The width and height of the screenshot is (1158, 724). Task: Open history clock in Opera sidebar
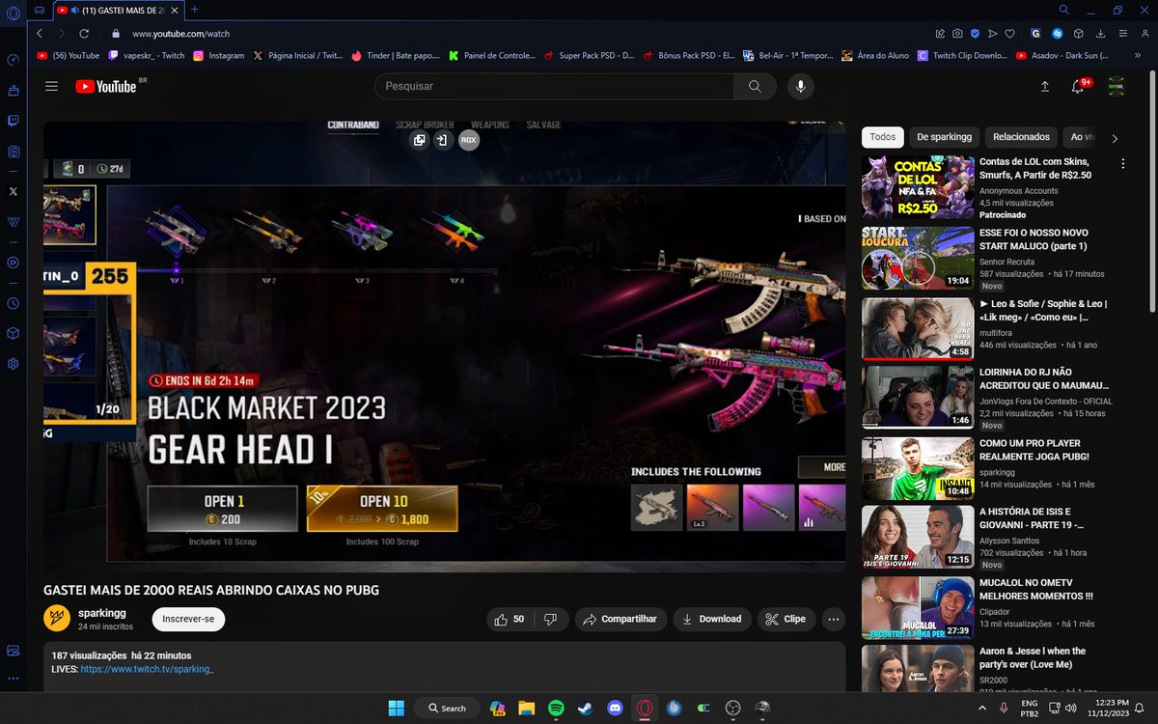pos(14,303)
